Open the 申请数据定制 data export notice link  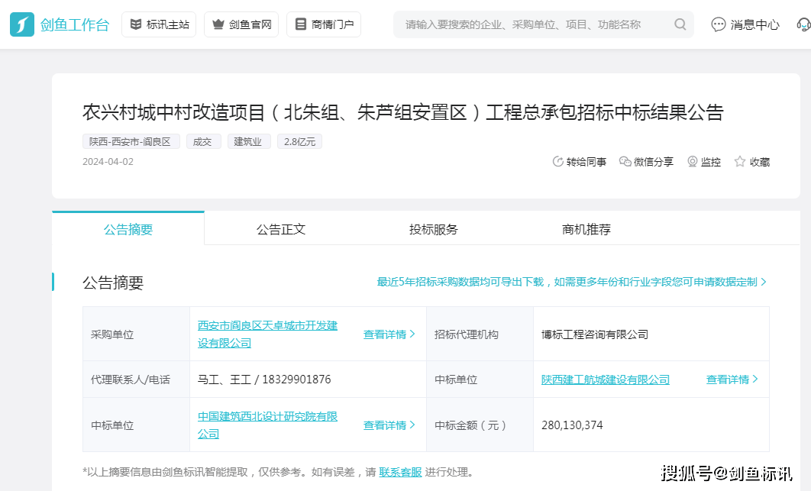coord(571,282)
